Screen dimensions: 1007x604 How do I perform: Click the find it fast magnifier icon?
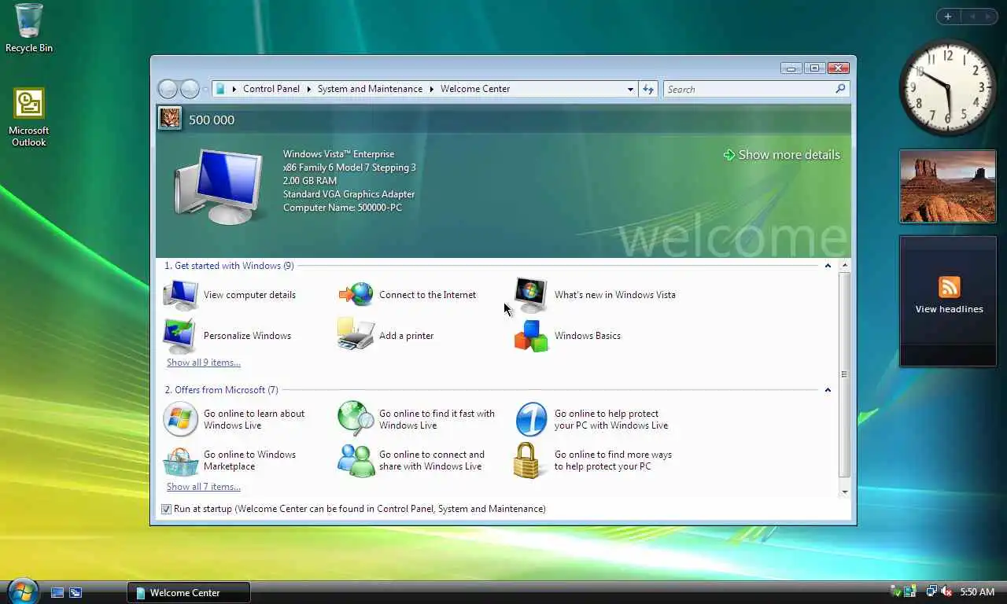356,419
